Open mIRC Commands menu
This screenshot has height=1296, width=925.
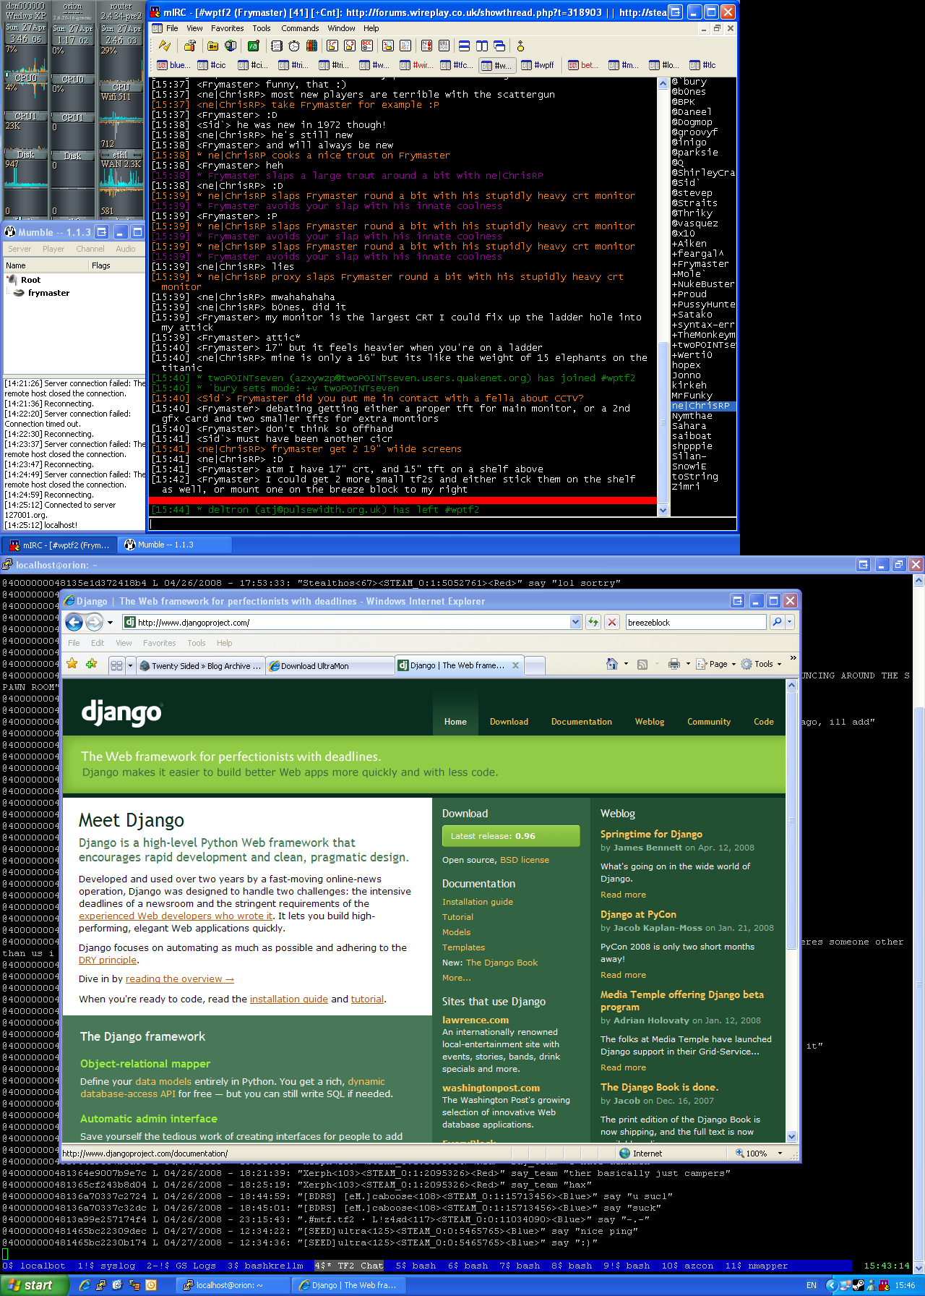click(300, 28)
